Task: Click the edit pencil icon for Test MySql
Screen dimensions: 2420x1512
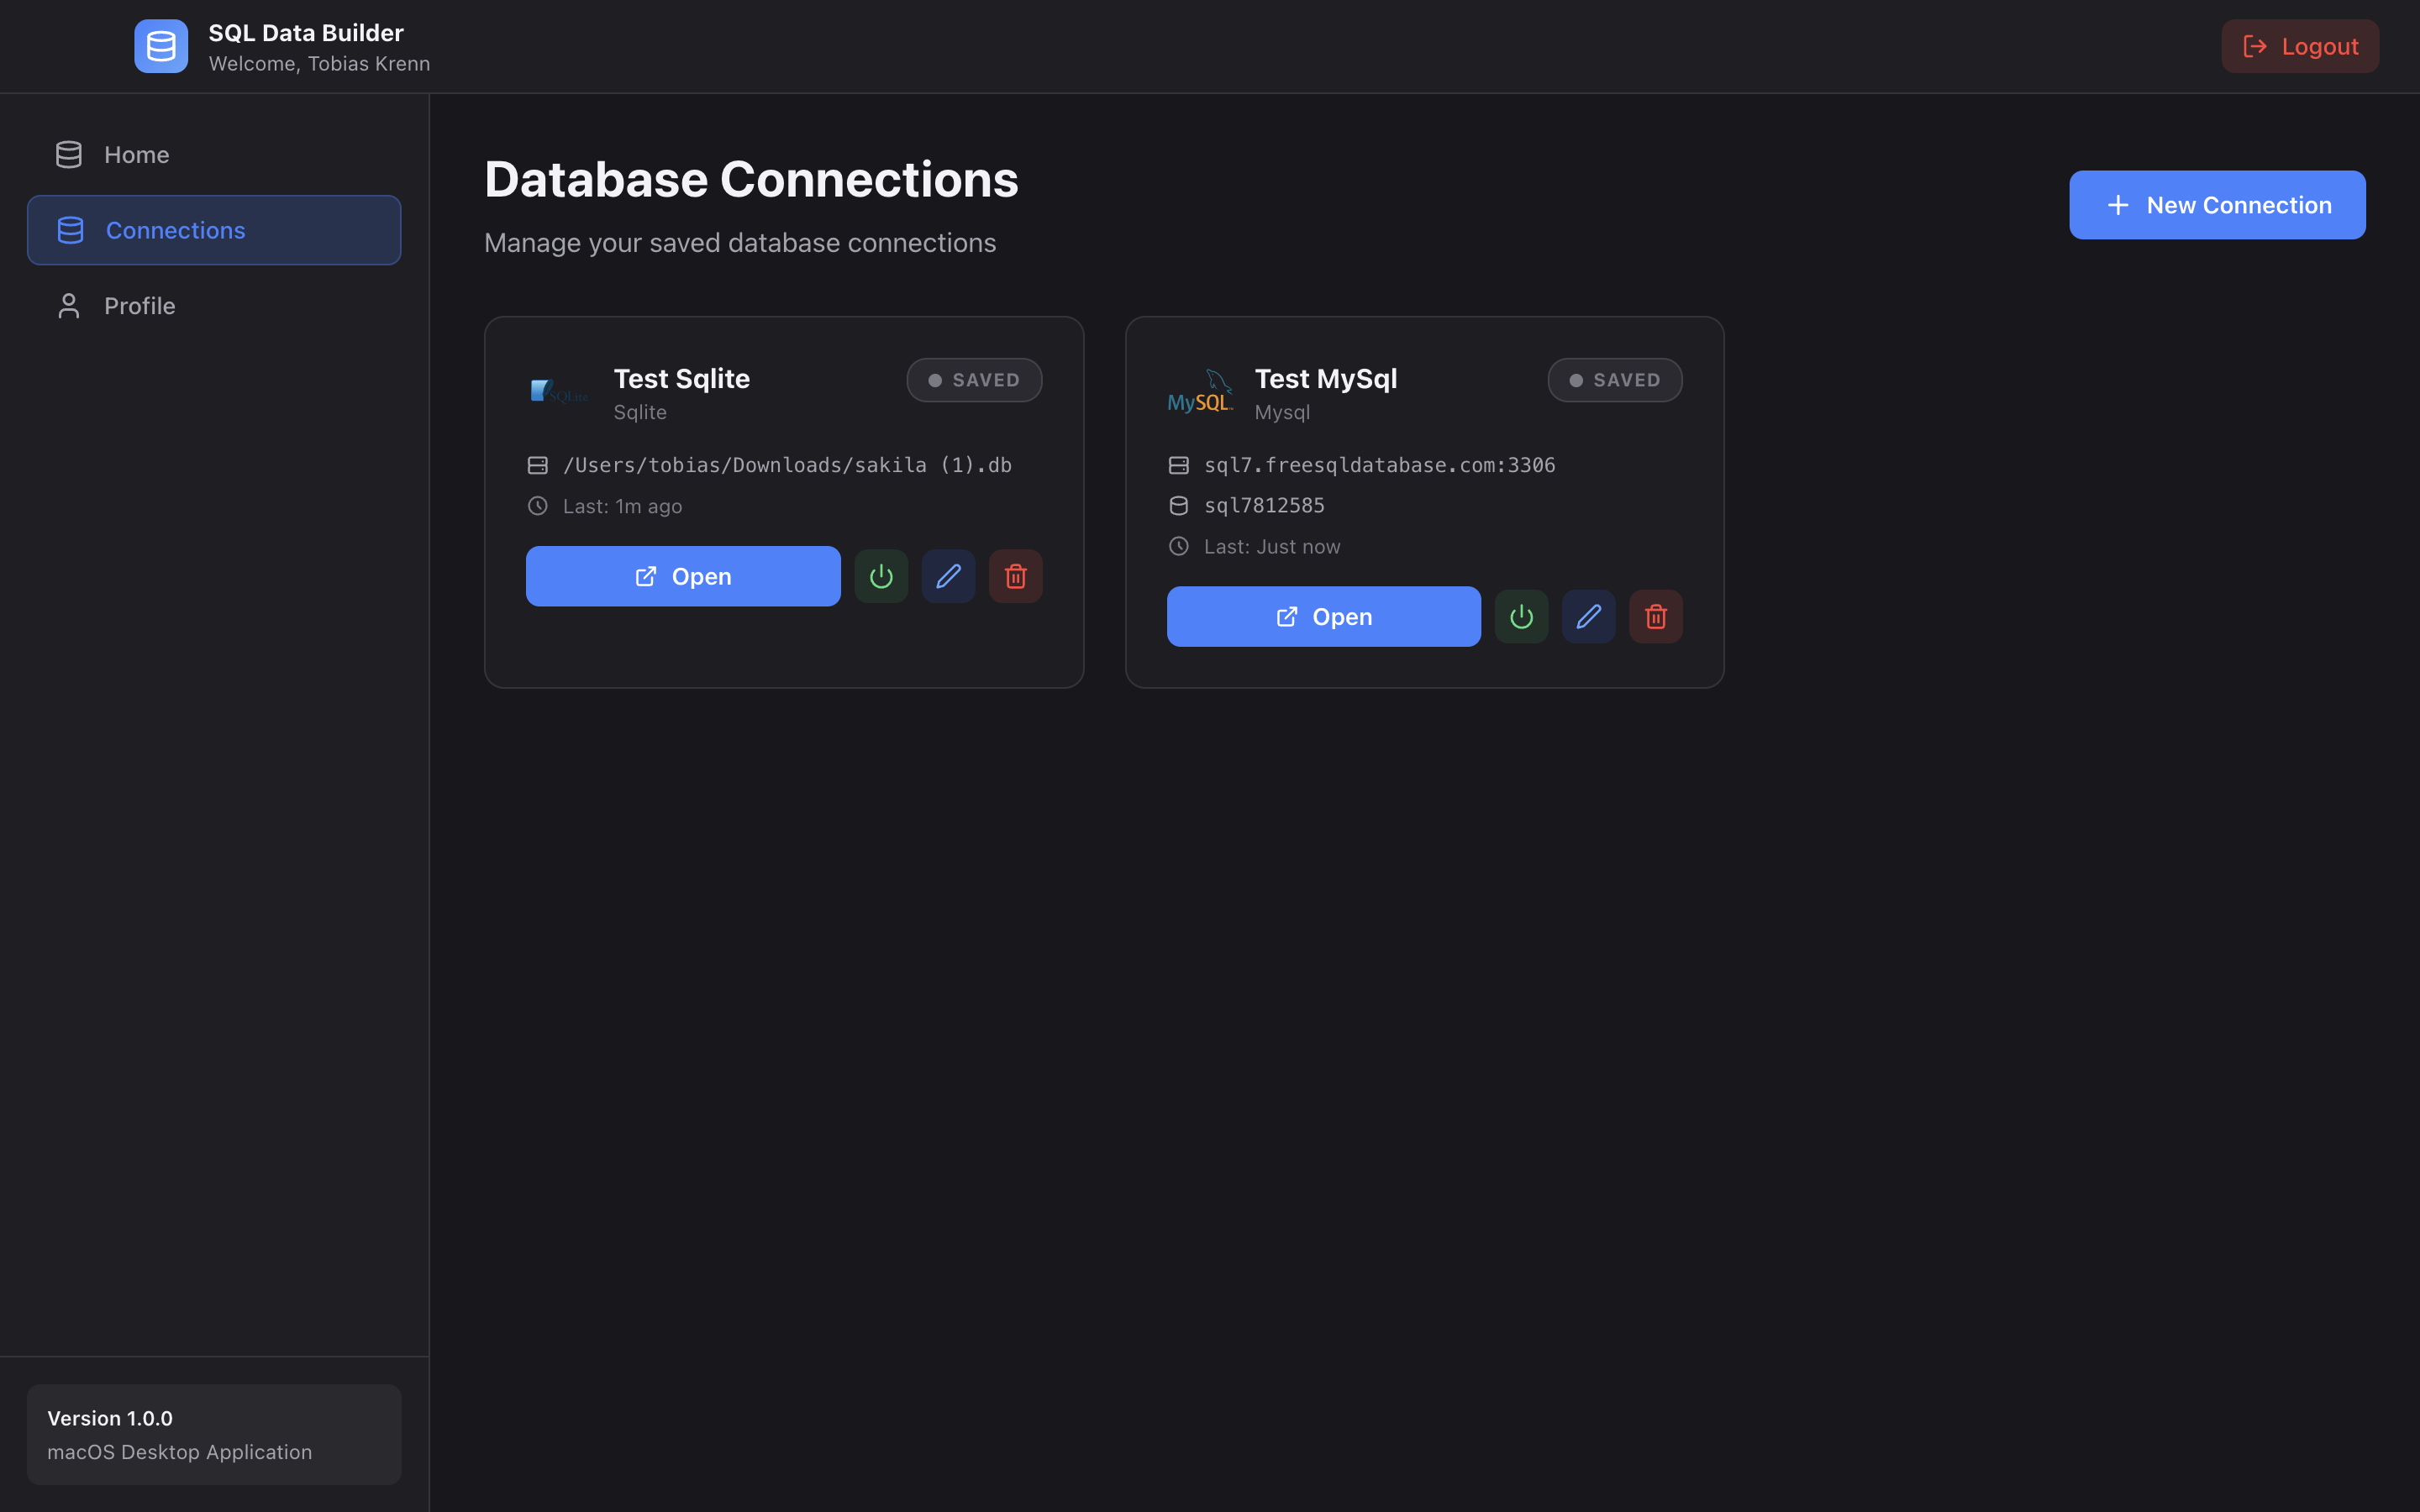Action: point(1588,616)
